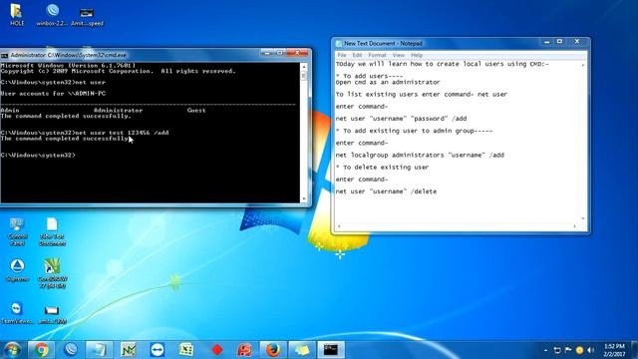Click the taskbar clock and date
Viewport: 638px width, 359px height.
[x=614, y=350]
